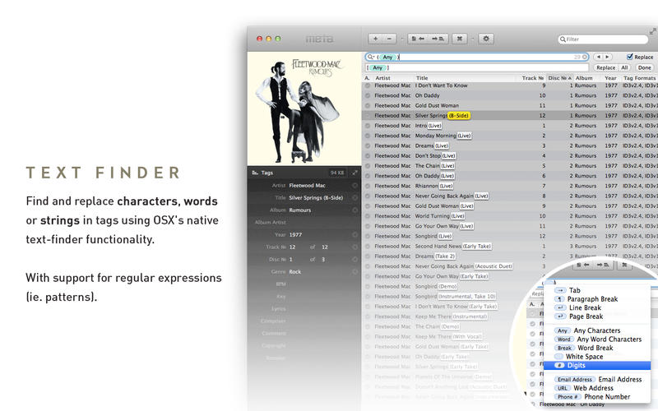
Task: Click status circle of 'The Chain (Live)' row
Action: [368, 166]
